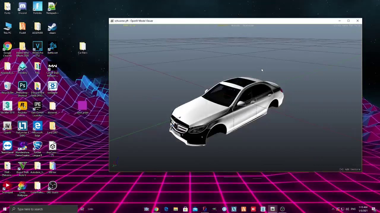The image size is (380, 213).
Task: Launch NetLimiter 4 from desktop
Action: (x=22, y=129)
